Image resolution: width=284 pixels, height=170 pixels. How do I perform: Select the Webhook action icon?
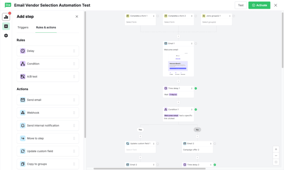tap(23, 113)
